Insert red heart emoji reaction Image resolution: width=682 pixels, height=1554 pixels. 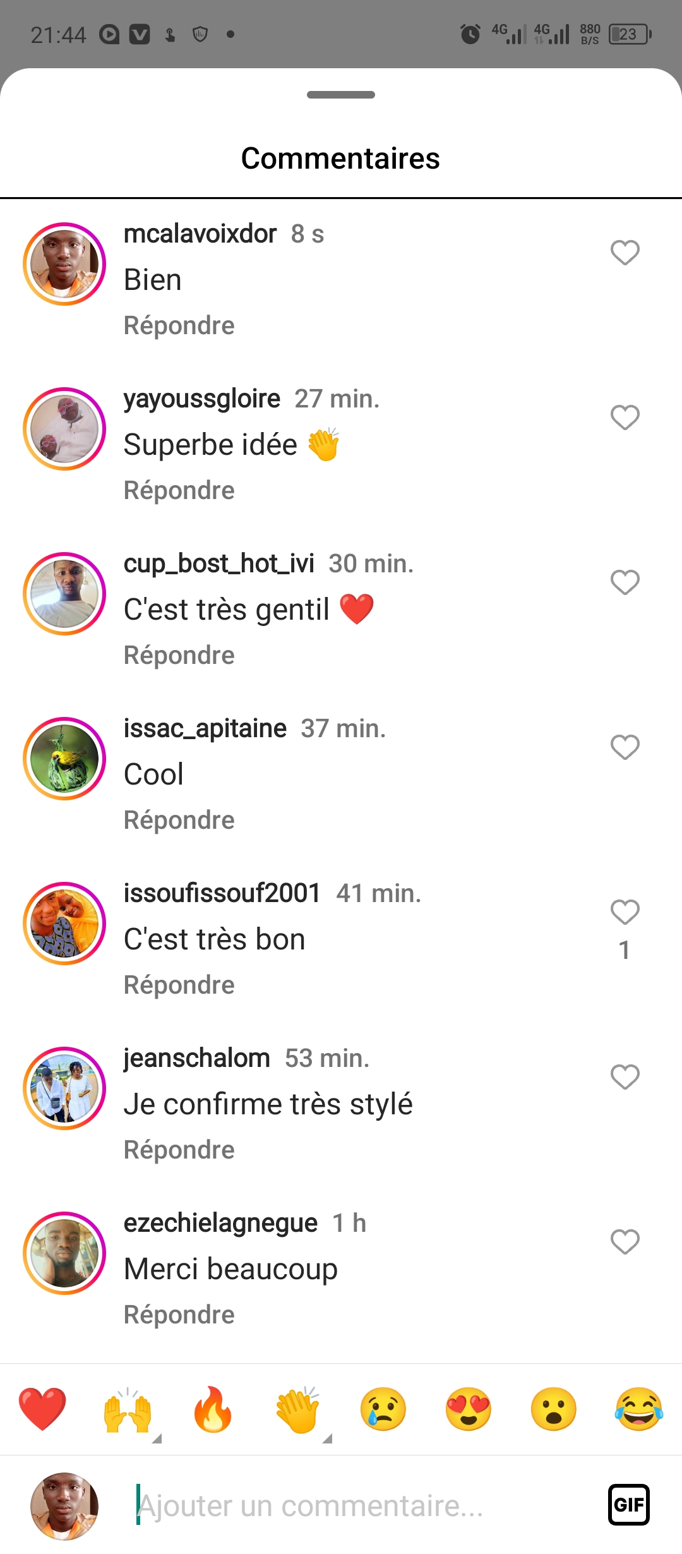click(x=42, y=1409)
